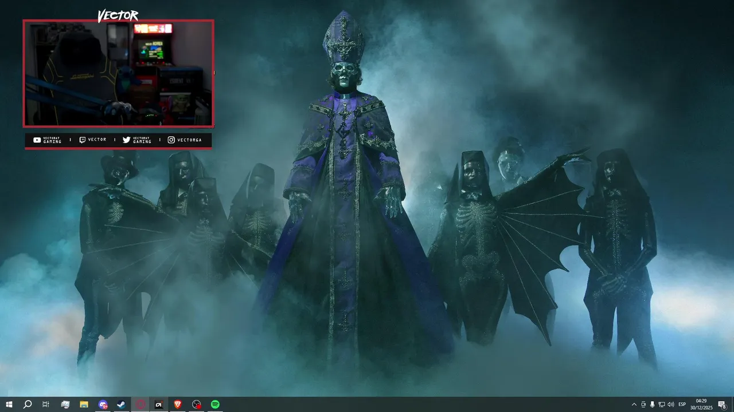Open Alienware Command Center taskbar icon

[159, 405]
